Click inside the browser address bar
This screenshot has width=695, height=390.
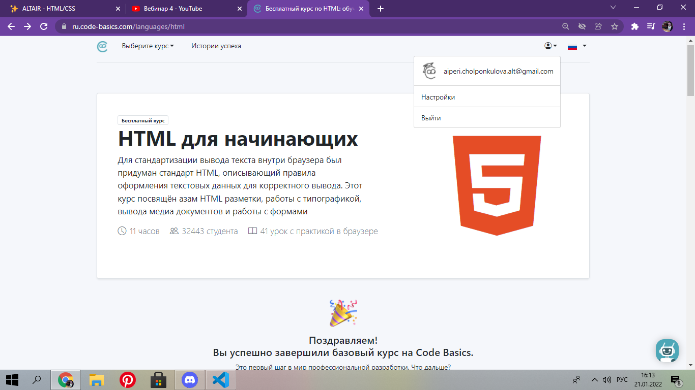point(305,25)
